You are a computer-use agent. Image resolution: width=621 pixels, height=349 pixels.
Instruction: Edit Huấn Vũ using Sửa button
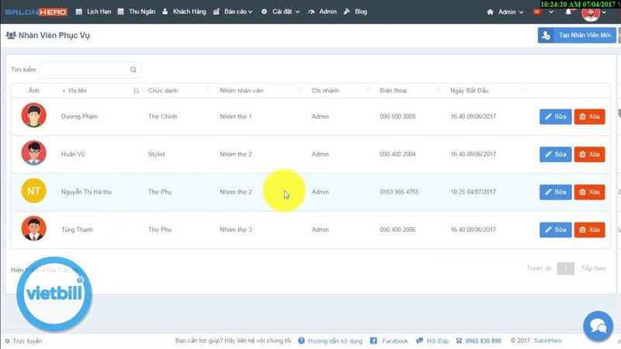[555, 154]
